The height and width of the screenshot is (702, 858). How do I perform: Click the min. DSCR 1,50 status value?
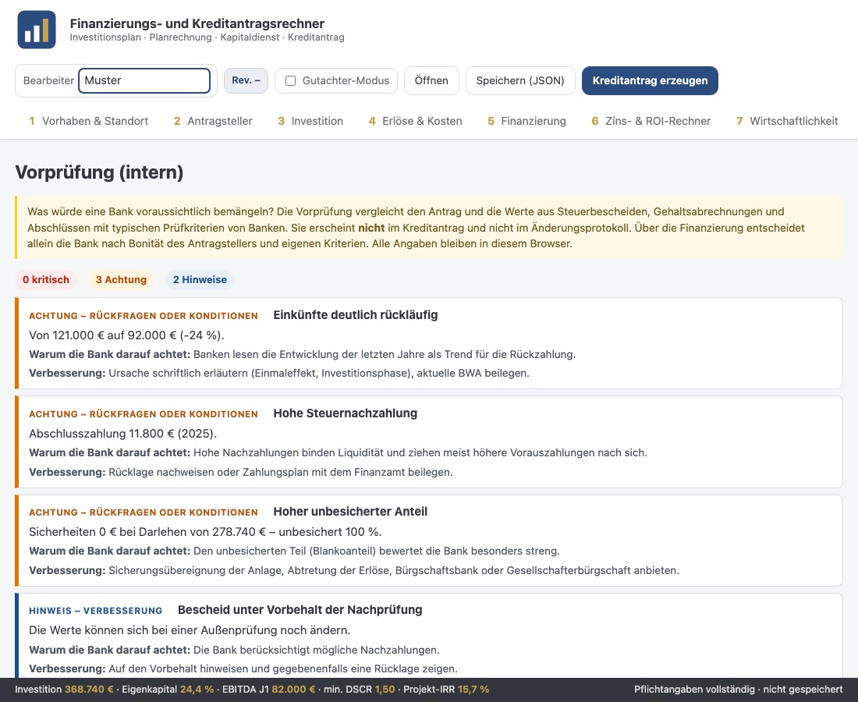coord(359,690)
